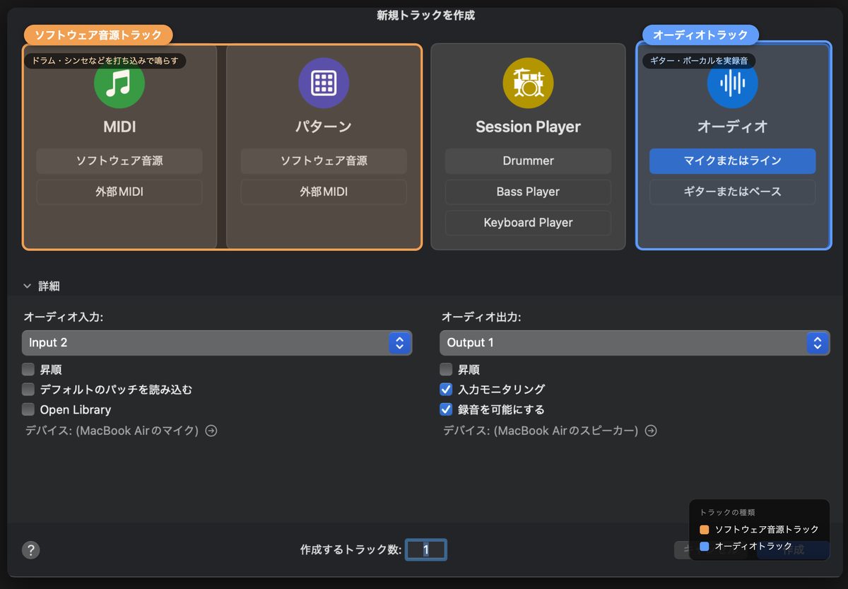The image size is (848, 589).
Task: Click the MIDI card heading
Action: 119,127
